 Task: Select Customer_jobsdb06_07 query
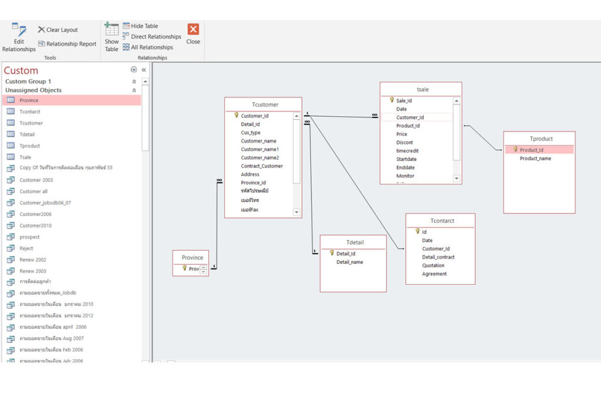pyautogui.click(x=72, y=203)
